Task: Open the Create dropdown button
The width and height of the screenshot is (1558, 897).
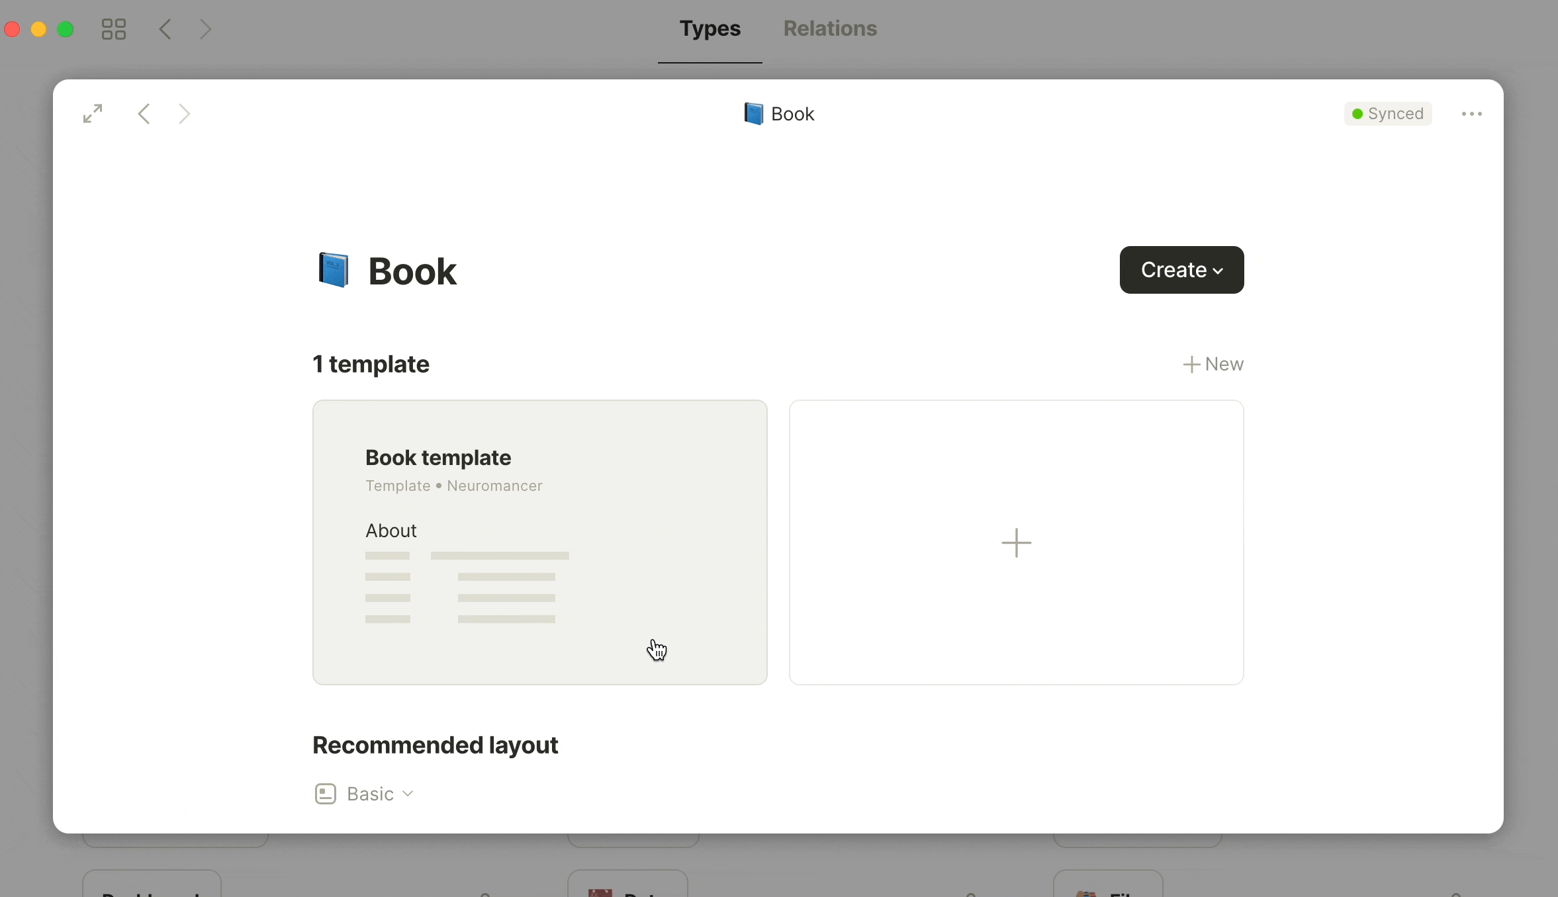Action: [x=1181, y=270]
